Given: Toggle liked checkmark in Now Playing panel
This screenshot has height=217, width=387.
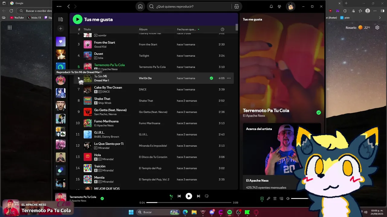Looking at the screenshot, I should point(318,112).
